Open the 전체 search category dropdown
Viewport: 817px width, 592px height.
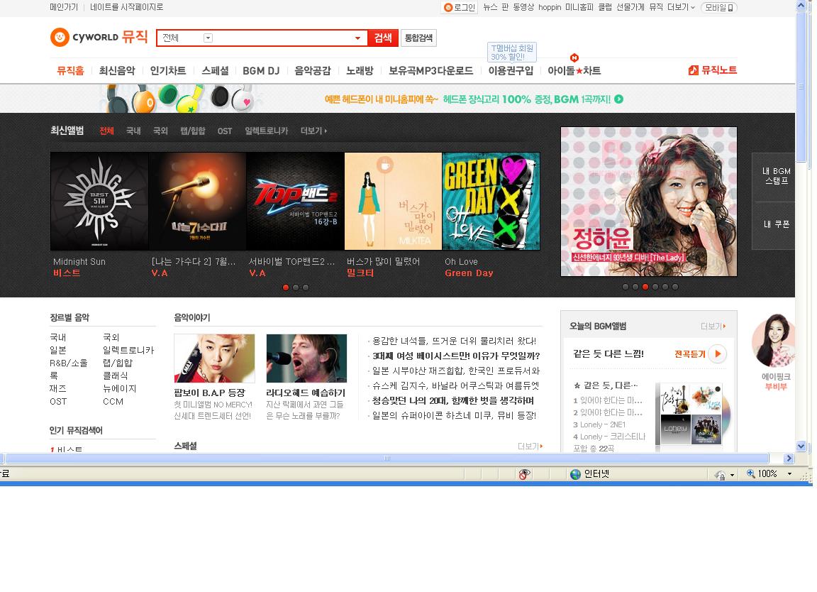208,37
